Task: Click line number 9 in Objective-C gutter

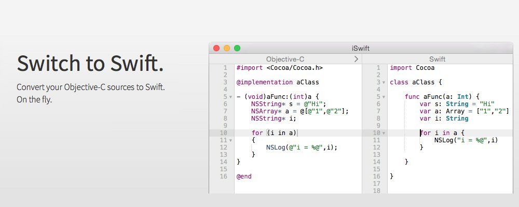Action: pos(225,126)
